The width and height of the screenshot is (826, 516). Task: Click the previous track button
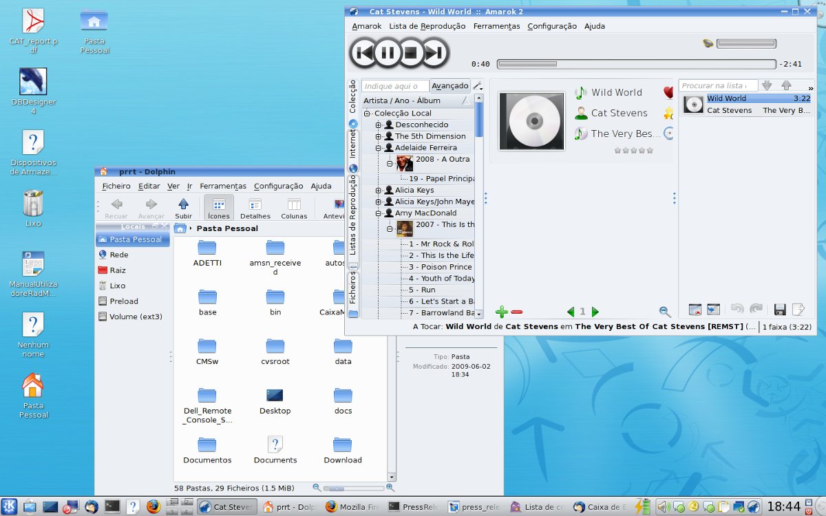[x=364, y=53]
